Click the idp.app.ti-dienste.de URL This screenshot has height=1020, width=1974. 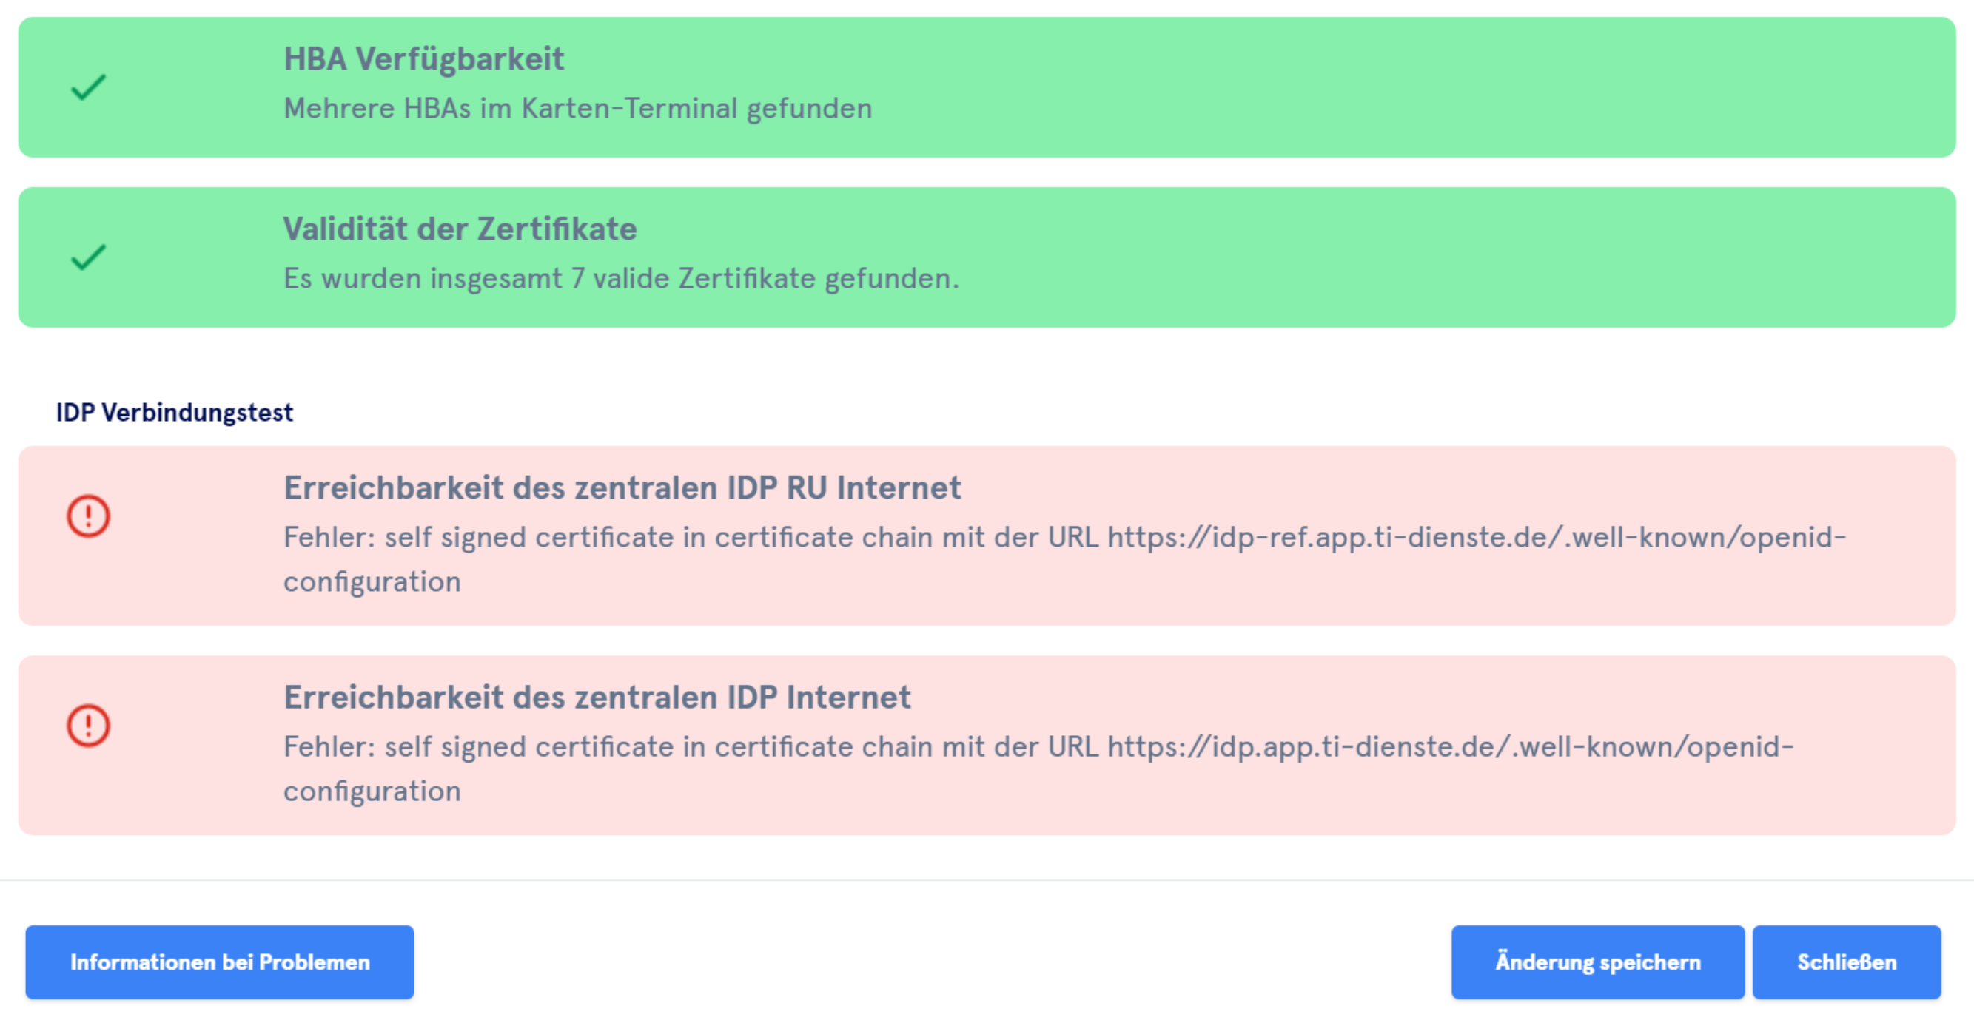click(x=1450, y=746)
